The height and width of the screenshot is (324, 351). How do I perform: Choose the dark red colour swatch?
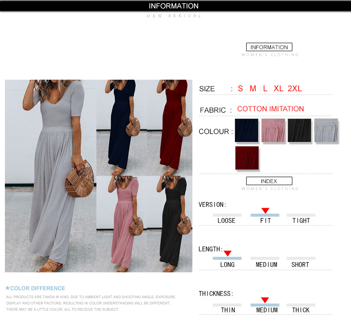click(247, 158)
